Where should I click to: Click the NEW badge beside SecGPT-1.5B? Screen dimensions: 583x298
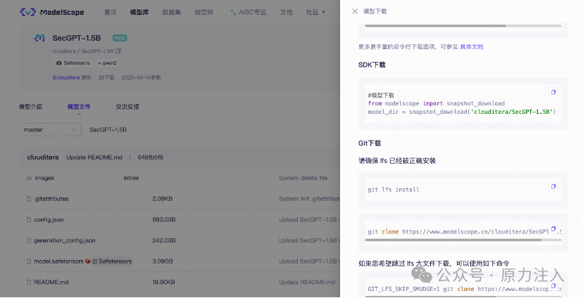[x=120, y=38]
